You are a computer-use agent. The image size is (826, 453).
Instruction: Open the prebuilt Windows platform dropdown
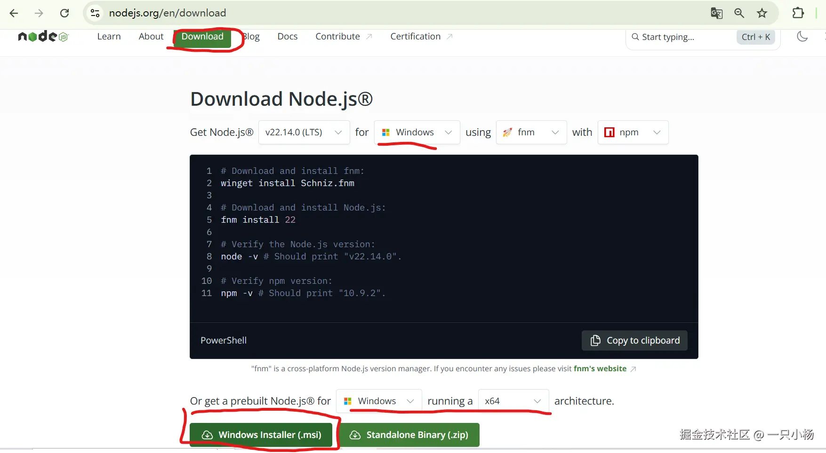tap(379, 401)
